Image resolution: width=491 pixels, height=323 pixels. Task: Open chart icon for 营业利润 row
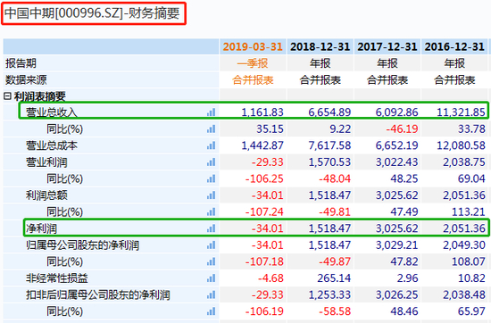[211, 162]
